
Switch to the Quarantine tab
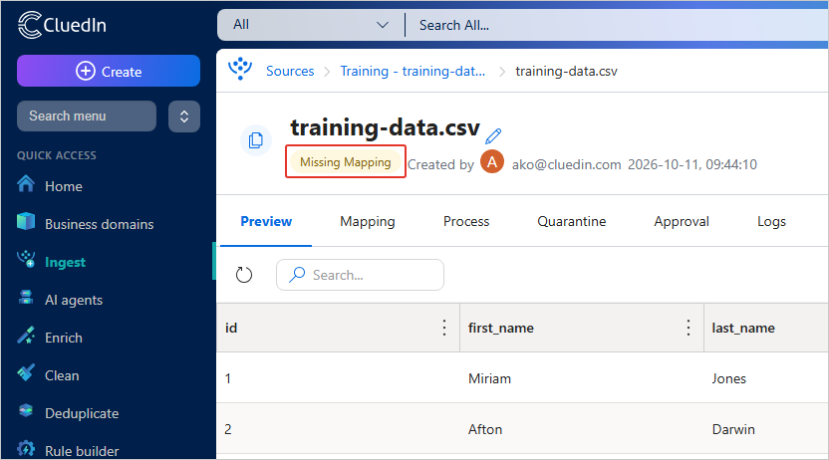coord(572,221)
